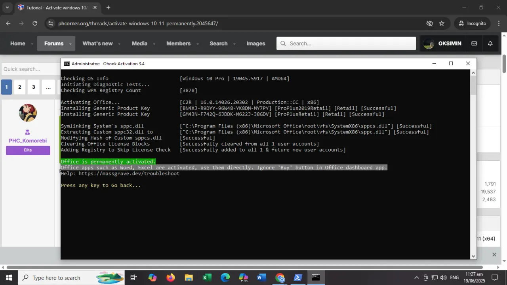Switch ENG input language indicator
The width and height of the screenshot is (507, 285).
(x=454, y=277)
